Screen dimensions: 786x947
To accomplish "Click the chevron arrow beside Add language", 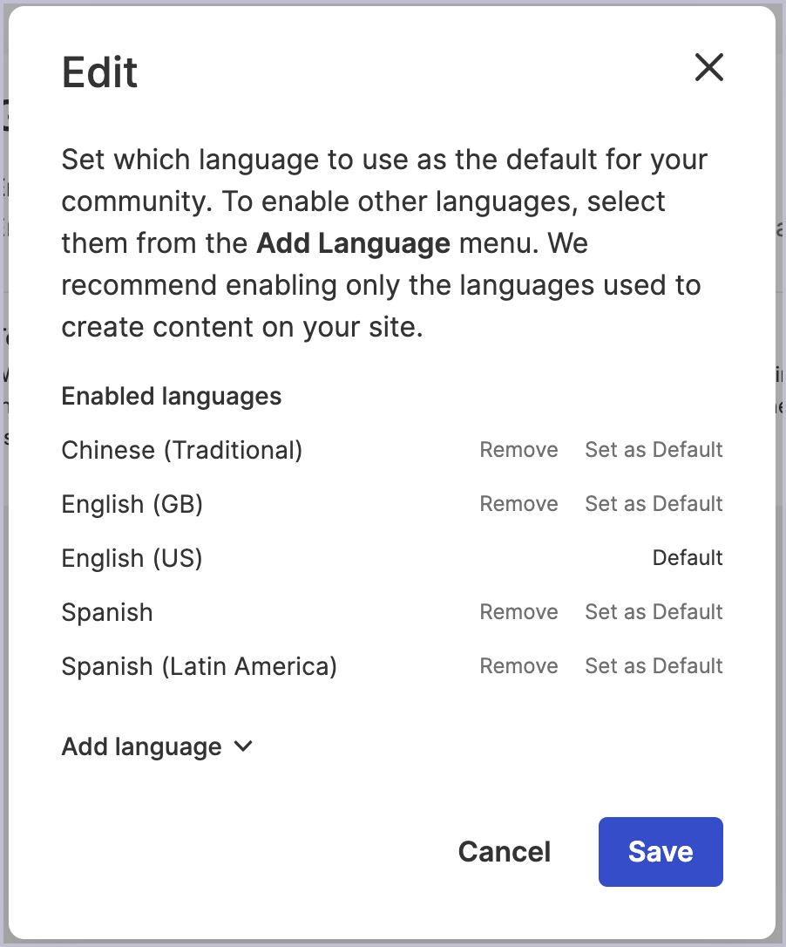I will click(243, 746).
